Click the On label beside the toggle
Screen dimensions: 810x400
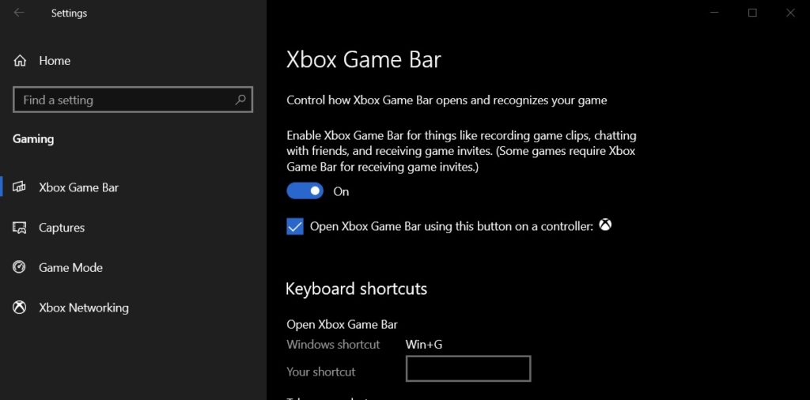coord(341,191)
